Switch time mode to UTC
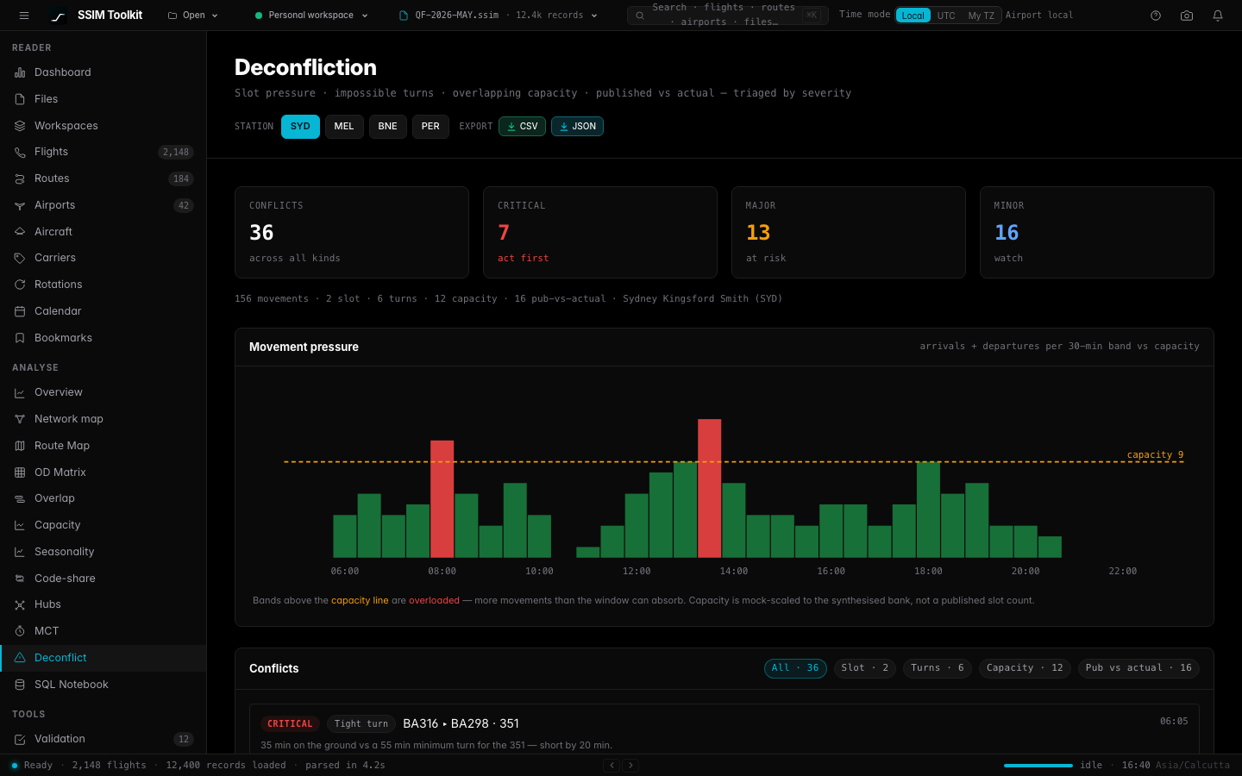This screenshot has width=1242, height=776. pyautogui.click(x=946, y=16)
